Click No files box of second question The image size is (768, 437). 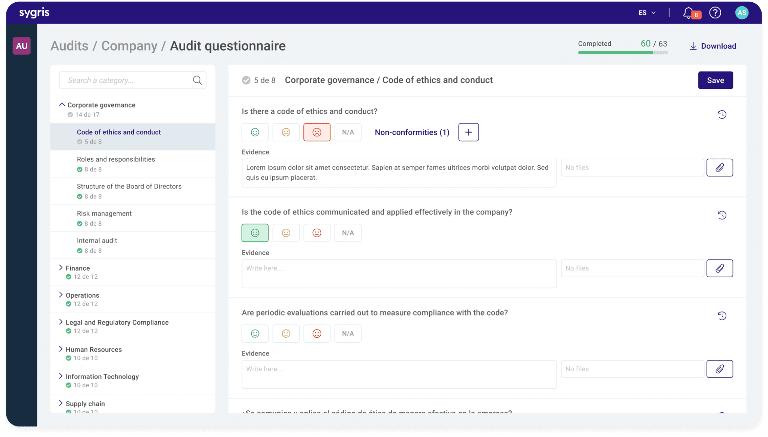632,268
